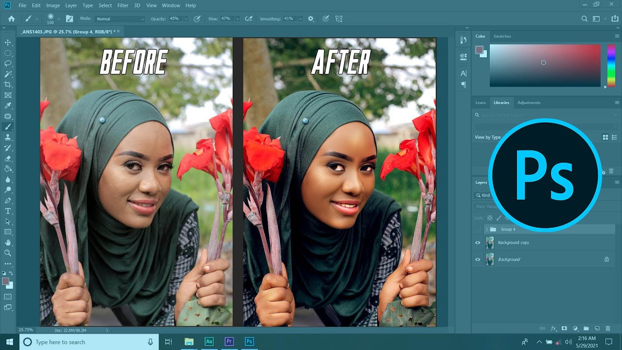The height and width of the screenshot is (350, 622).
Task: Select the Zoom tool
Action: [8, 253]
